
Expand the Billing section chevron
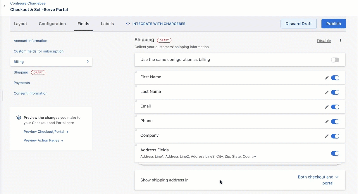pyautogui.click(x=87, y=62)
